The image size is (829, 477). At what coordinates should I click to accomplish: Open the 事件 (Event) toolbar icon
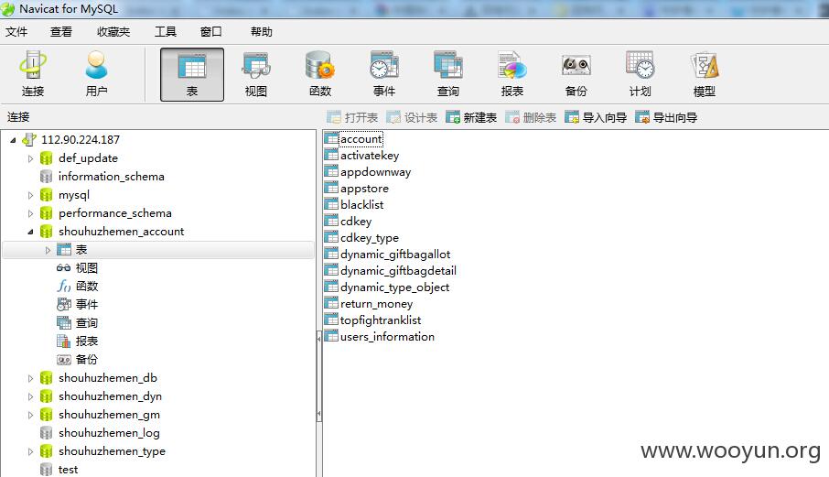(384, 74)
